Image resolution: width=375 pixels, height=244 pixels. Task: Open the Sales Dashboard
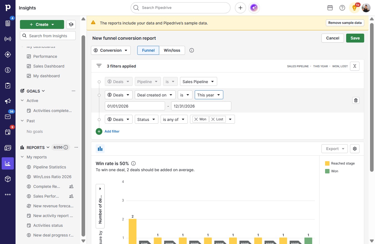[x=49, y=66]
